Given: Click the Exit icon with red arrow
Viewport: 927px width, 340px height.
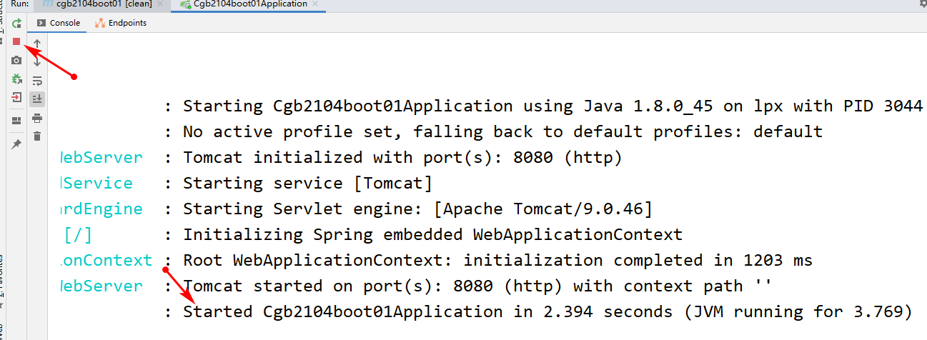Looking at the screenshot, I should [16, 97].
